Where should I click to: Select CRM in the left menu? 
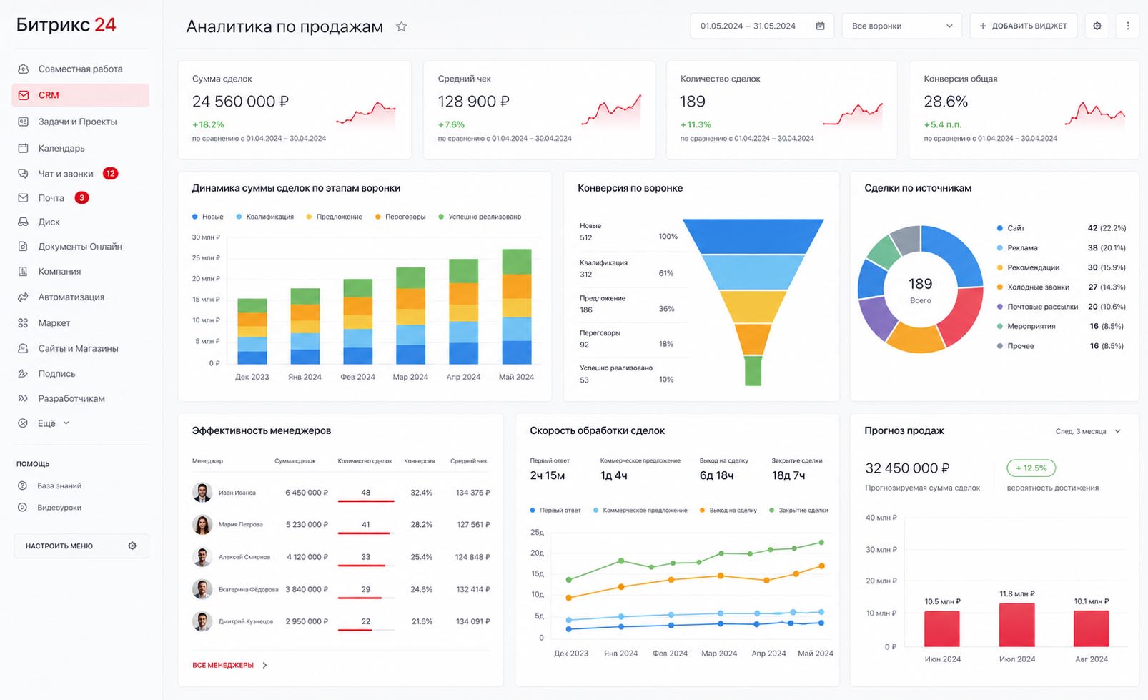pos(80,95)
